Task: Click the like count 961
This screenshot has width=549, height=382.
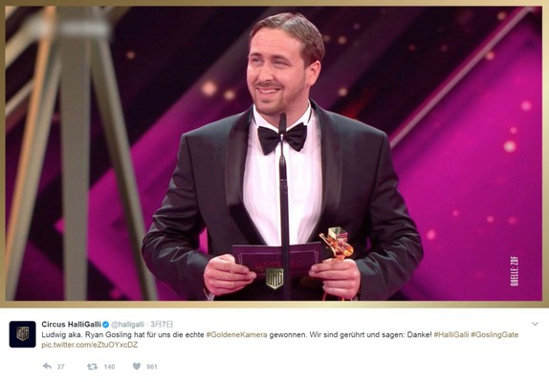Action: pyautogui.click(x=152, y=367)
